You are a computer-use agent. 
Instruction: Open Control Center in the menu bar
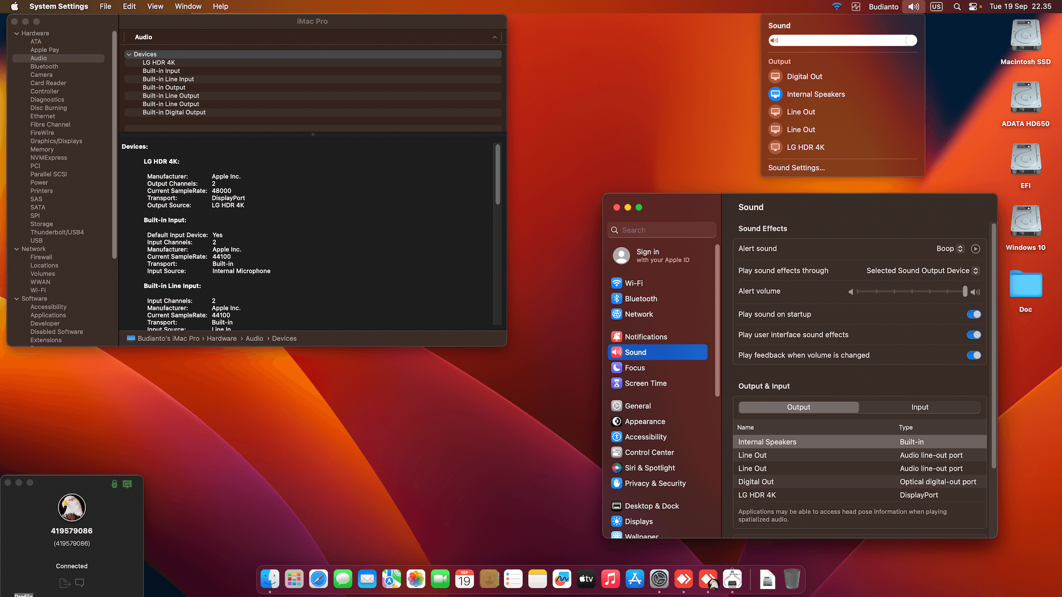coord(973,7)
